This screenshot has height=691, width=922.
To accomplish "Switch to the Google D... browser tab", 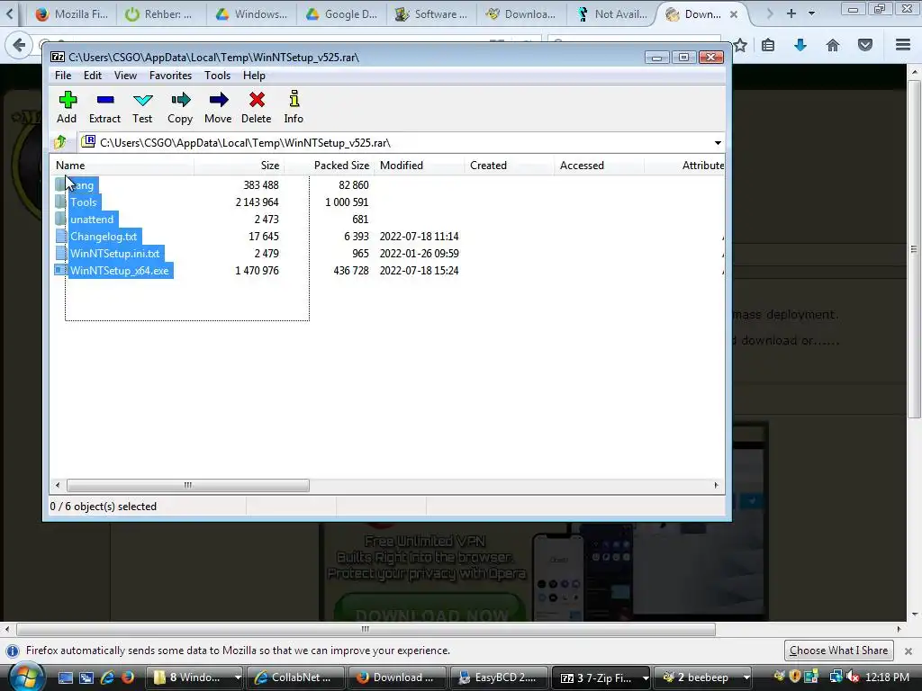I will point(342,14).
